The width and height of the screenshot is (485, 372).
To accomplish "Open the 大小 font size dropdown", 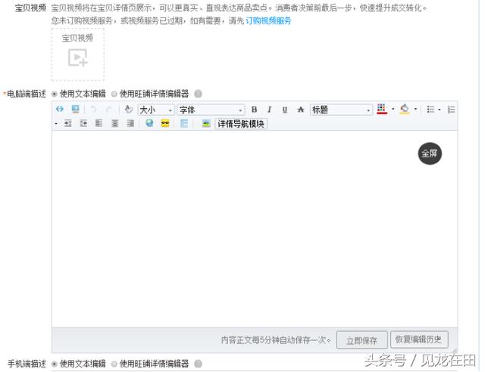I will tap(156, 110).
